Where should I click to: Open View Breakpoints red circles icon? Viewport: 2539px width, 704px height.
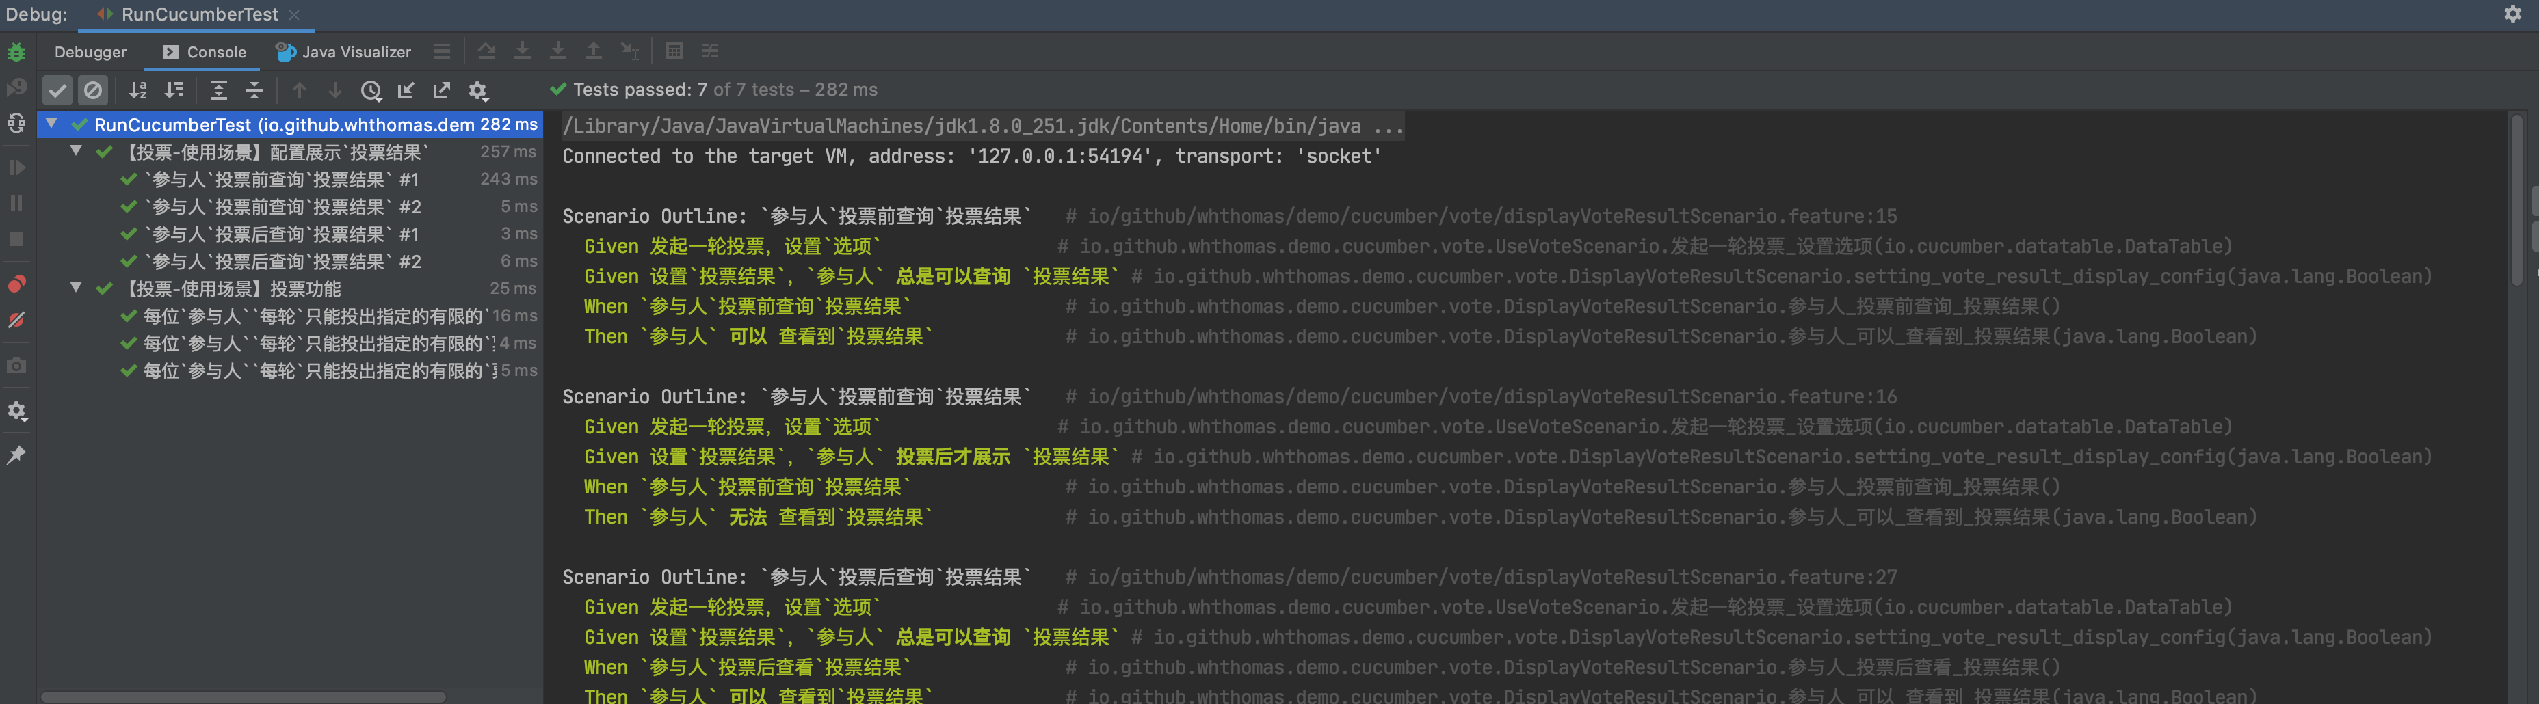tap(16, 284)
